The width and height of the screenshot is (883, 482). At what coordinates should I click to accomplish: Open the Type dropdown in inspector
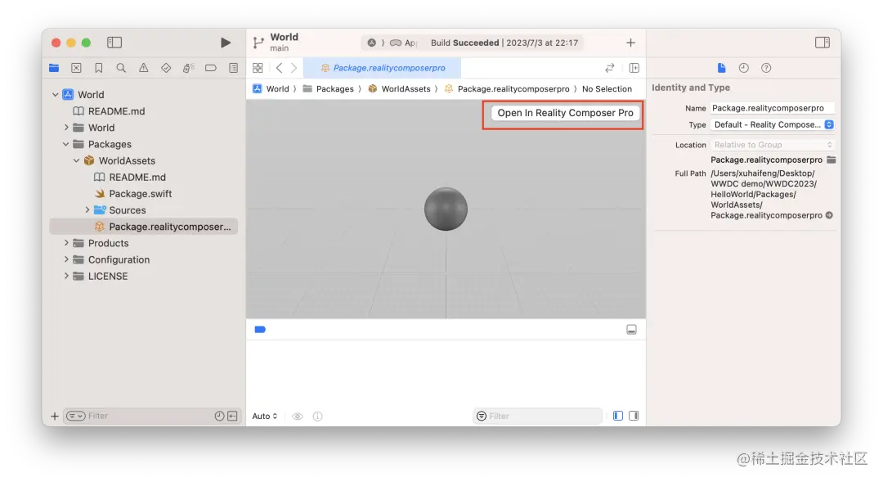[772, 124]
